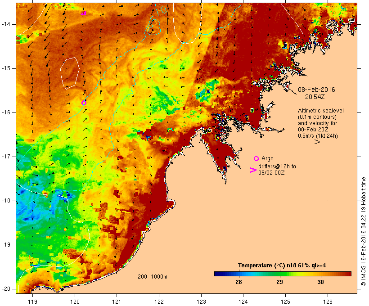
Task: Click the latitude label -18
Action: tap(6, 201)
